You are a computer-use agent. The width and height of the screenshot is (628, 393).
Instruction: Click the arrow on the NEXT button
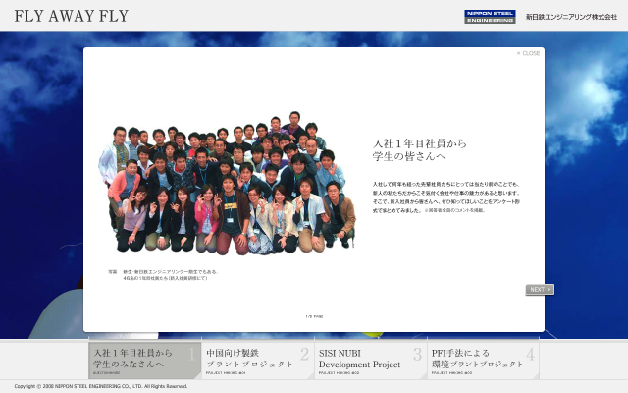coord(549,290)
